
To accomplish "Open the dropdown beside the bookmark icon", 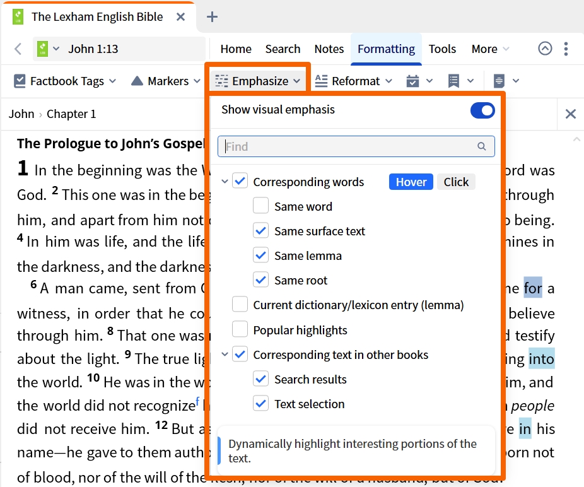I will 470,81.
